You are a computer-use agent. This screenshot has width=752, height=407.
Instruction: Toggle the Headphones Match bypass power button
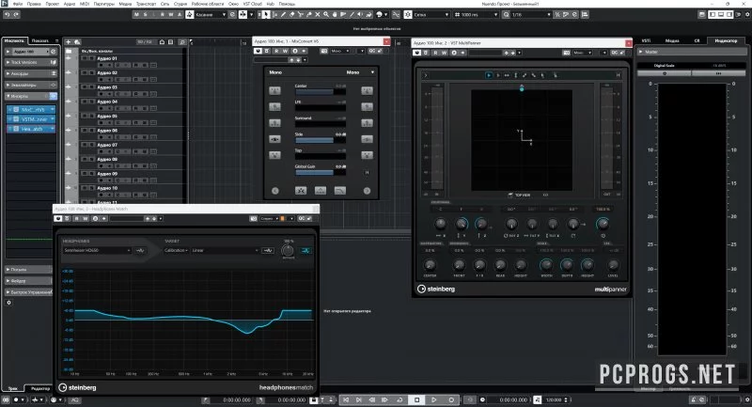(x=58, y=219)
